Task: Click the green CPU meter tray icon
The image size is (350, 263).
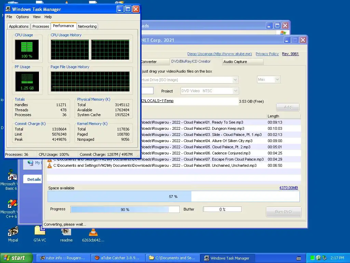Action: (x=312, y=258)
